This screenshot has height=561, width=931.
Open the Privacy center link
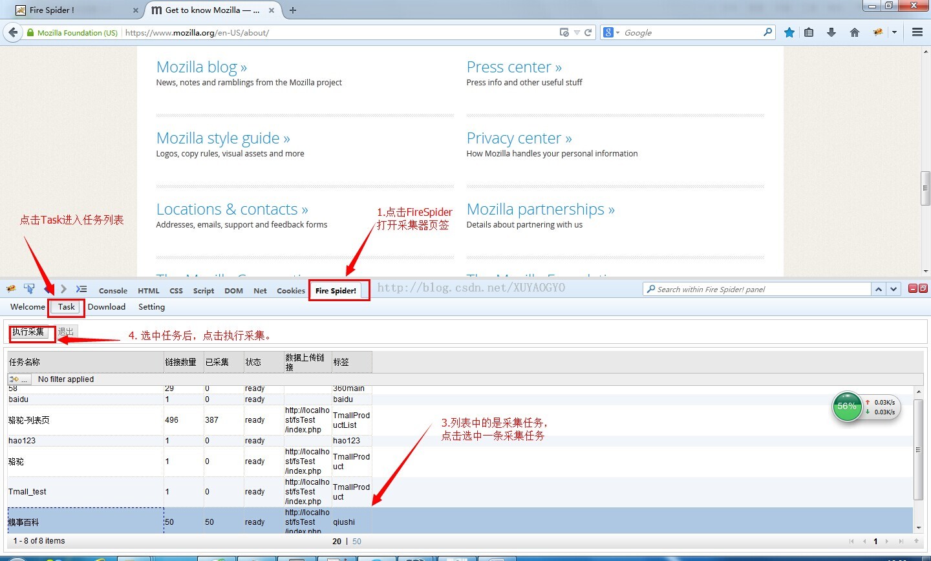(519, 138)
